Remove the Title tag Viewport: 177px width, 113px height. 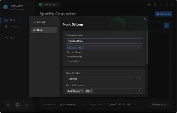(91, 91)
